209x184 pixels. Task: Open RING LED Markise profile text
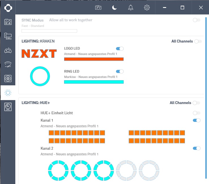click(91, 77)
